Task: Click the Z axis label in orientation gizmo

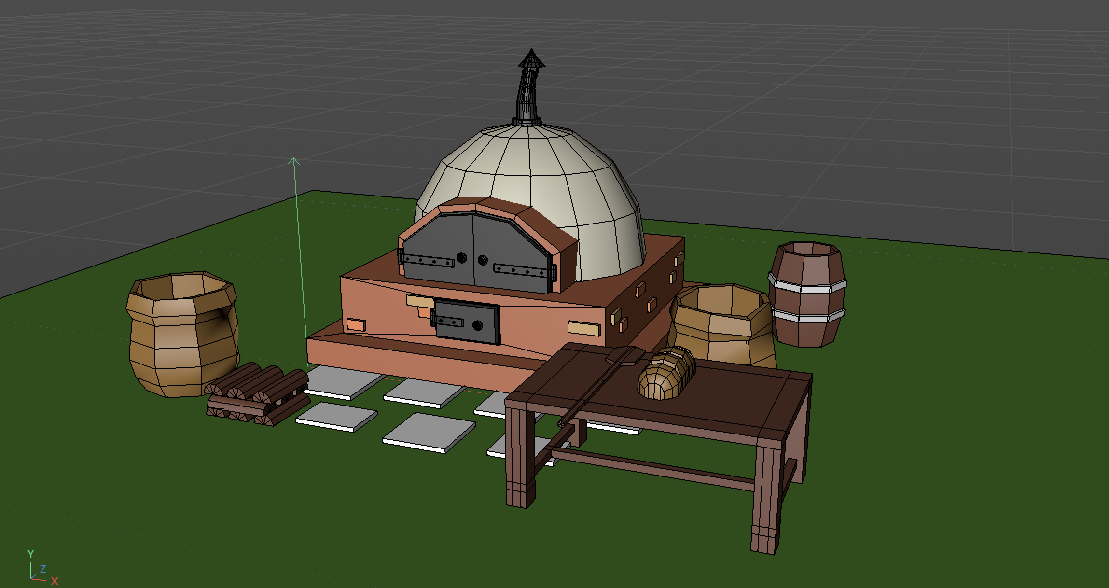Action: [43, 569]
